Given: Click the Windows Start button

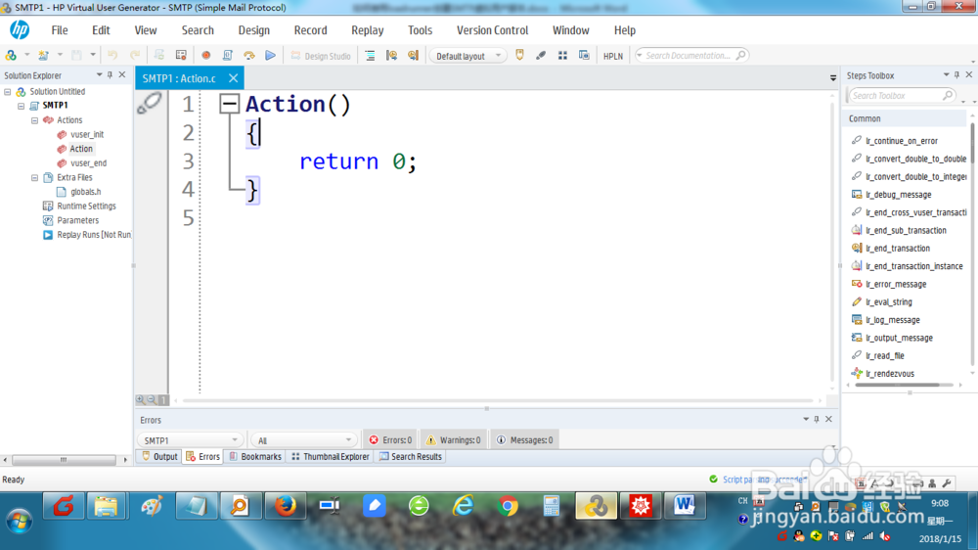Looking at the screenshot, I should (20, 520).
